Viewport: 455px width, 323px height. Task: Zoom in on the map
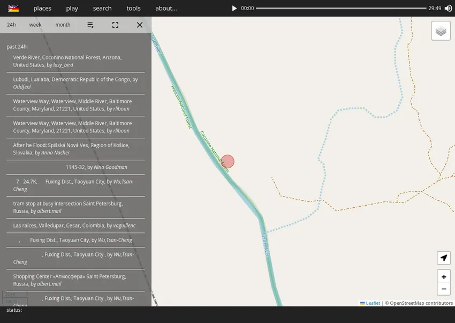pos(444,277)
